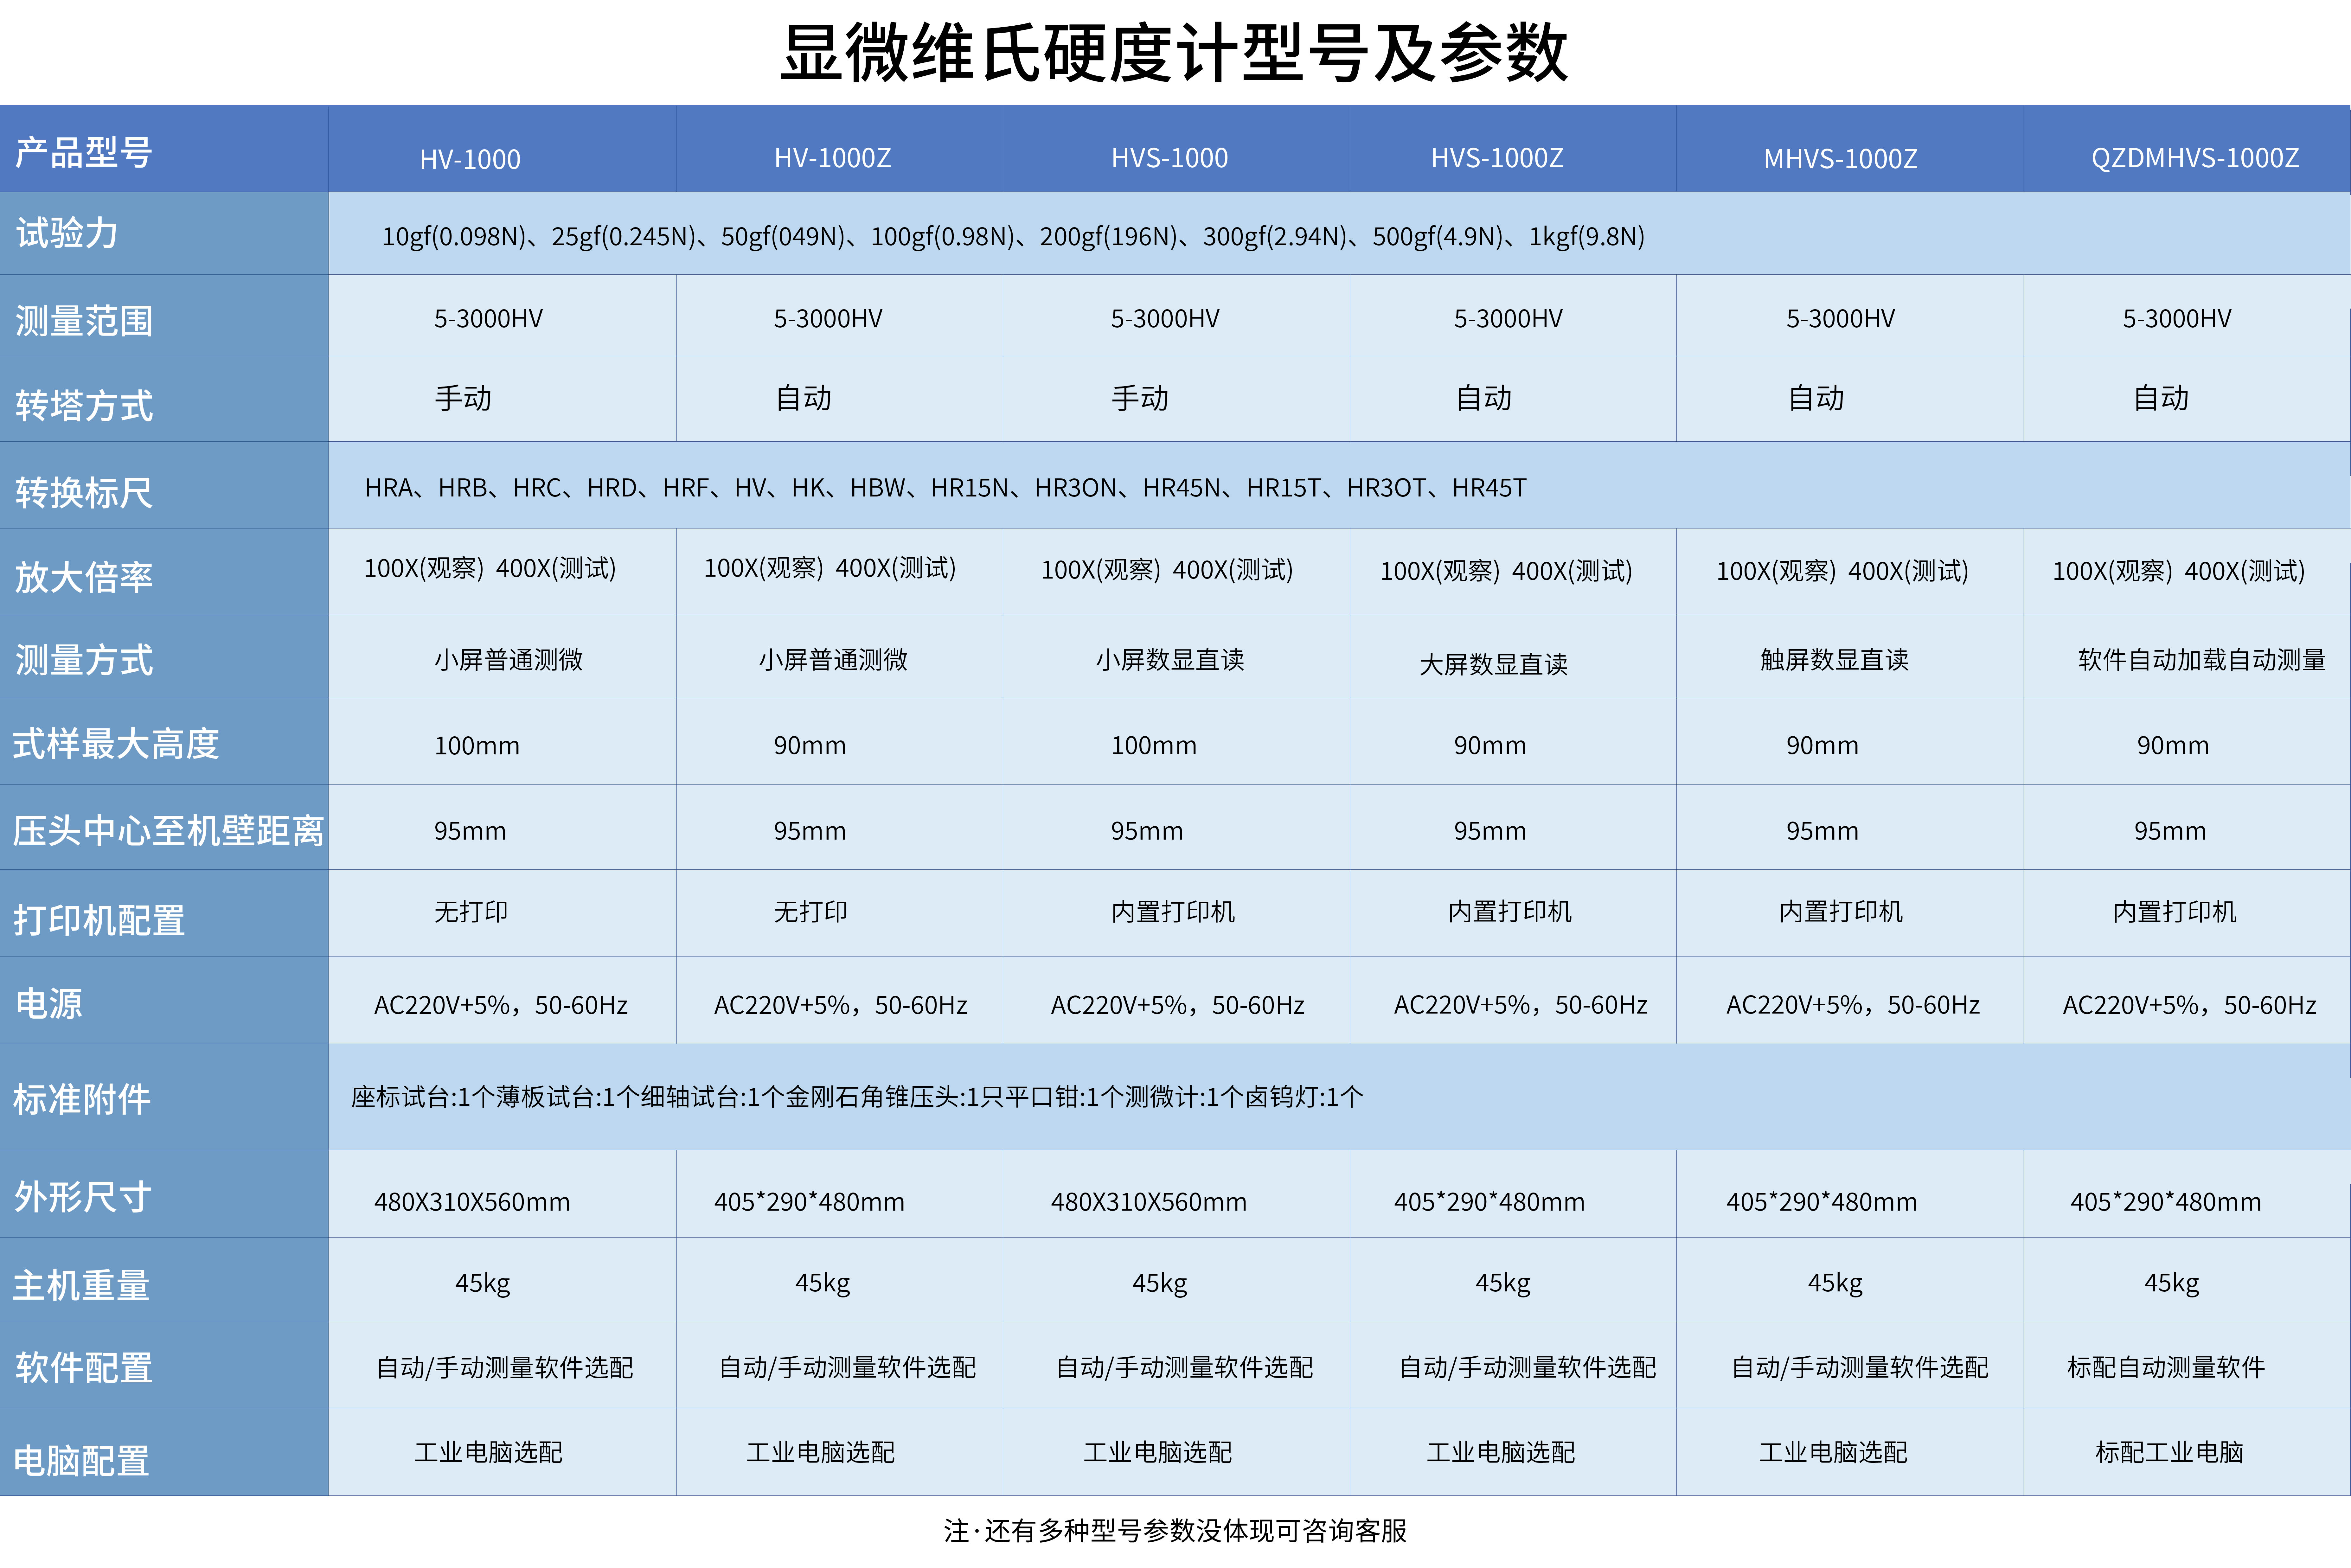Click 手动 in the HV-1000 column
2351x1568 pixels.
[x=463, y=398]
